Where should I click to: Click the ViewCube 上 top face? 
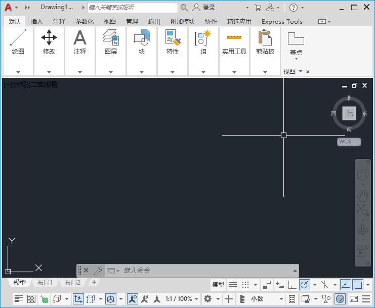pos(349,113)
